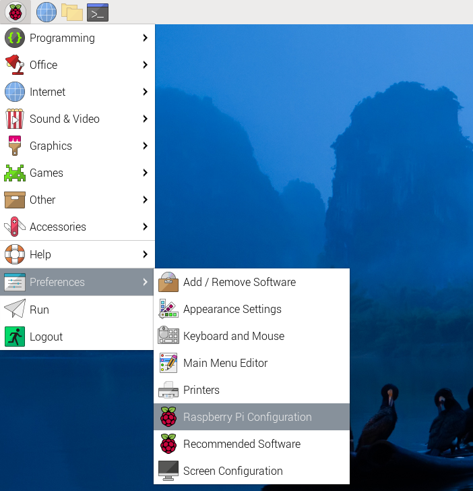Image resolution: width=473 pixels, height=491 pixels.
Task: Expand the Programming submenu arrow
Action: (145, 38)
